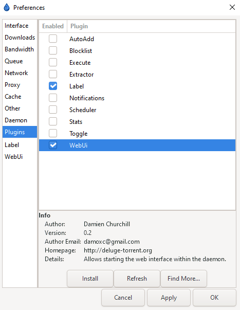Enable the Blocklist plugin checkbox
The image size is (240, 310).
(x=53, y=50)
